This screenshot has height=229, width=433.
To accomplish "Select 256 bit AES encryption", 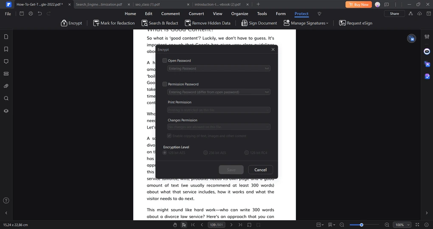I will pos(205,153).
